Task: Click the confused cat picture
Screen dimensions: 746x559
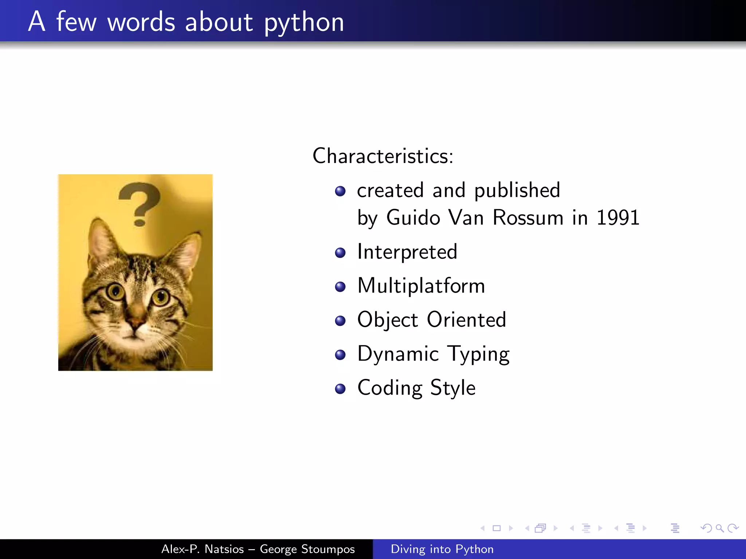Action: coord(136,273)
